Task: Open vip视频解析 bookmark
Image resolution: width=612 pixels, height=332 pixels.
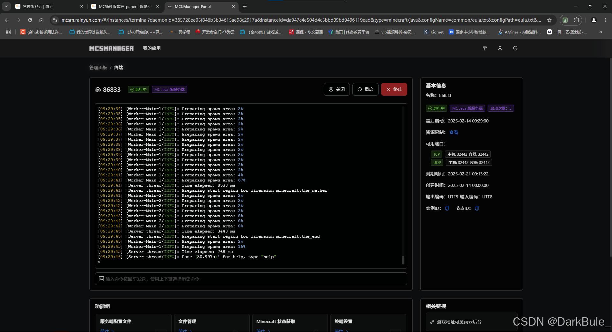Action: [395, 32]
